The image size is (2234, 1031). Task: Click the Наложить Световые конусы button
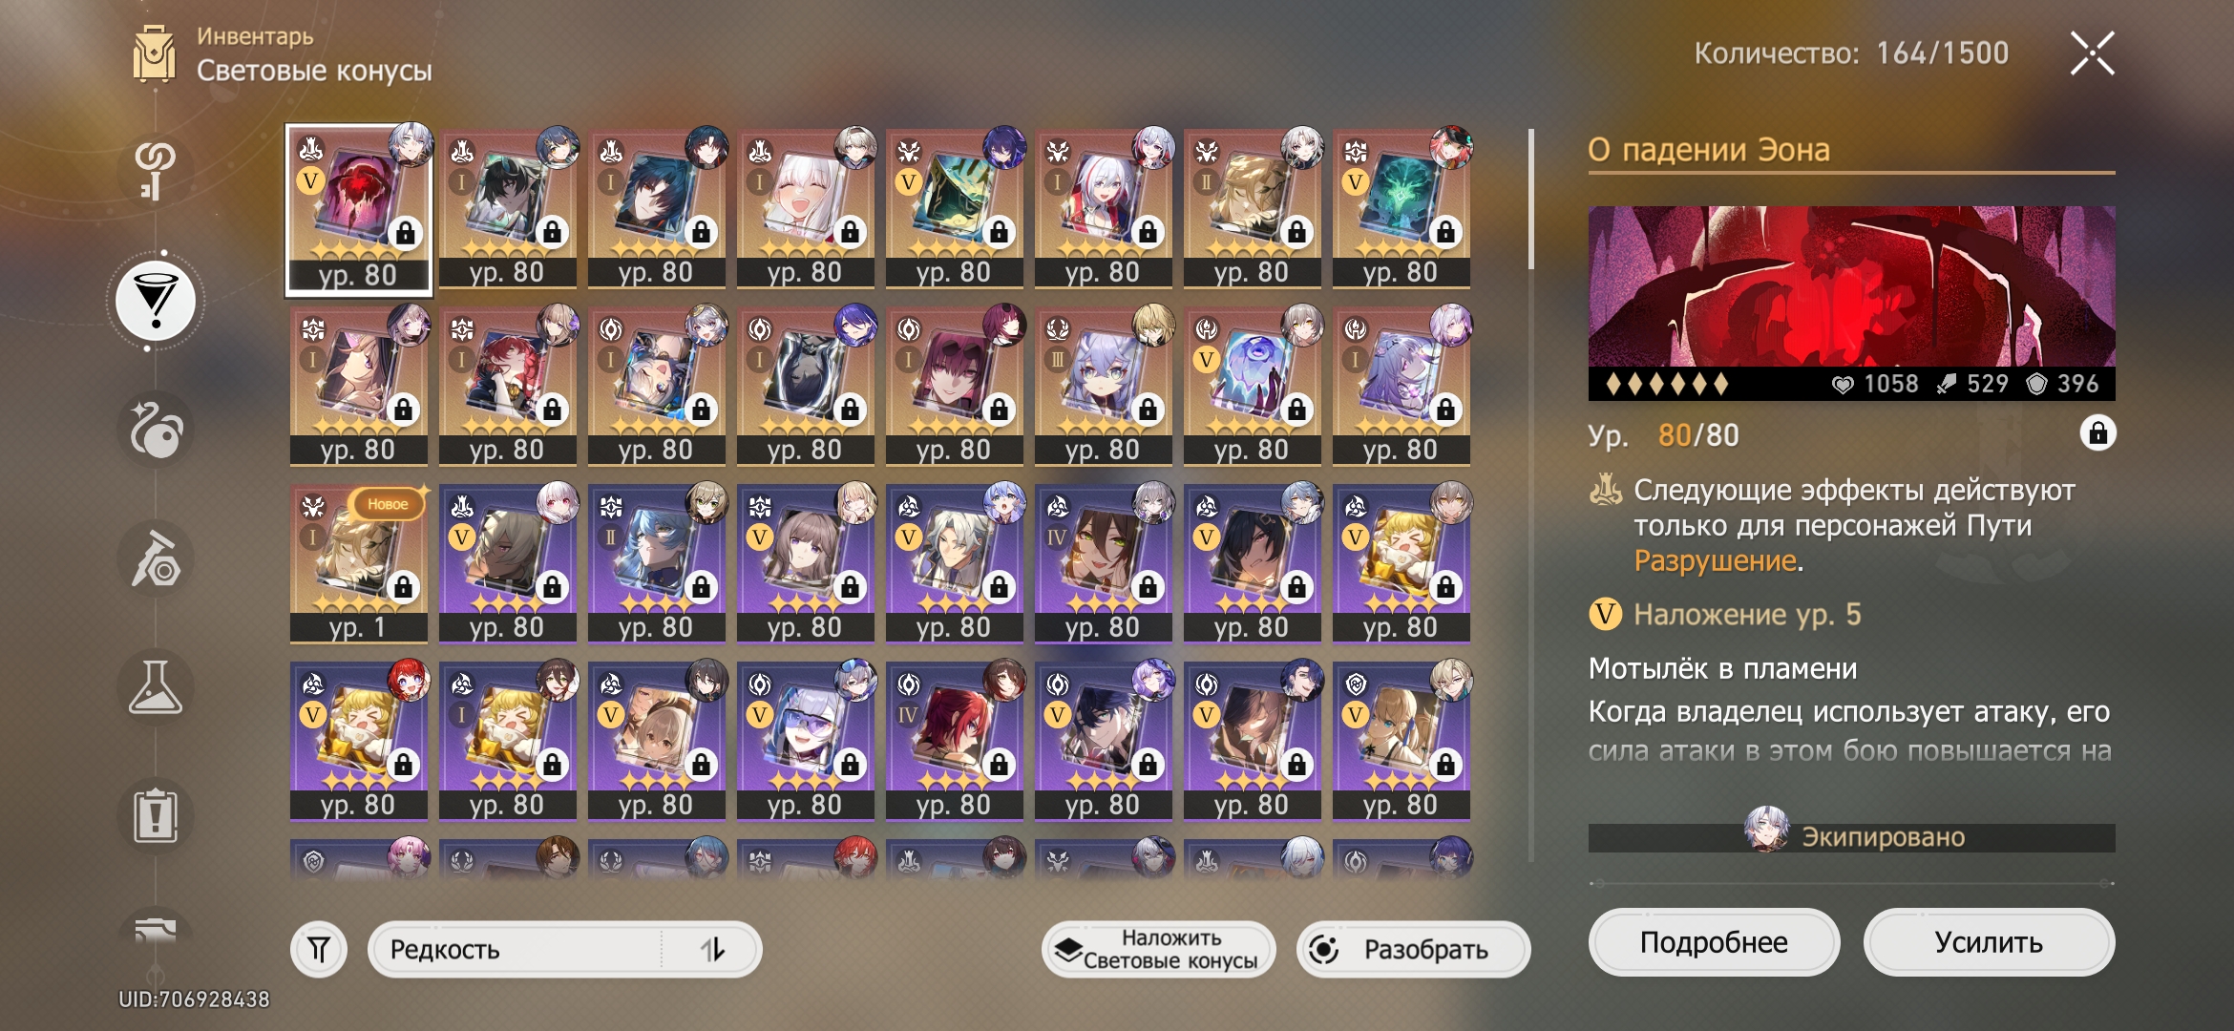[1158, 949]
